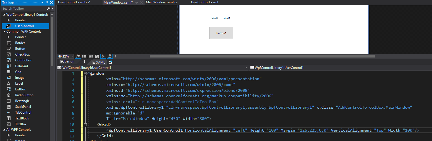
Task: Select label2 in the designer
Action: click(x=226, y=19)
